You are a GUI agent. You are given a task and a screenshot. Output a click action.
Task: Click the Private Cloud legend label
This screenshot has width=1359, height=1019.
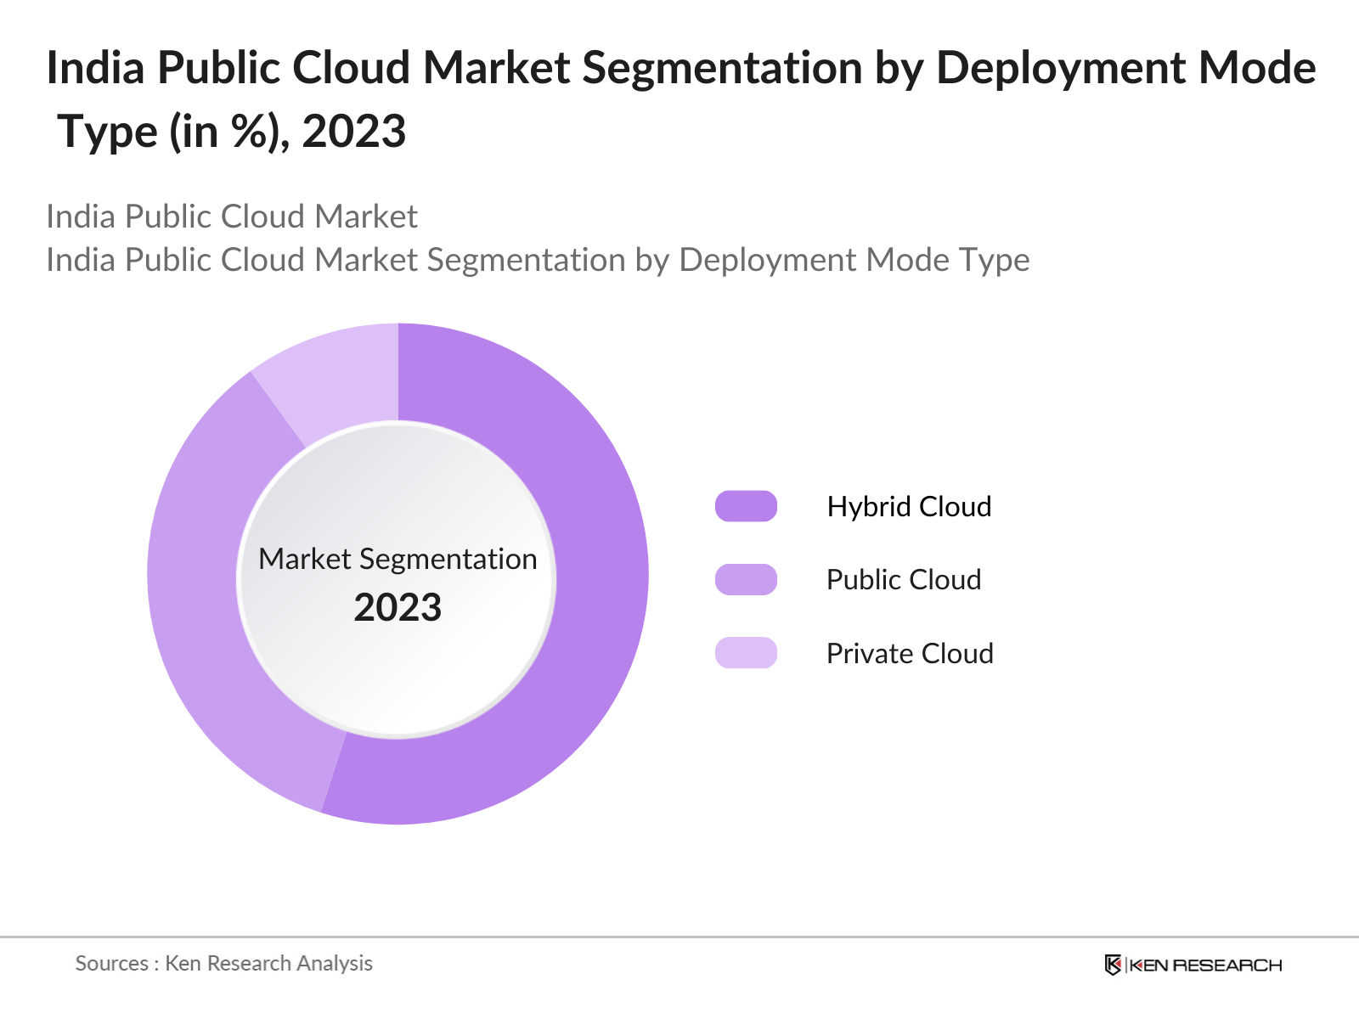point(909,654)
